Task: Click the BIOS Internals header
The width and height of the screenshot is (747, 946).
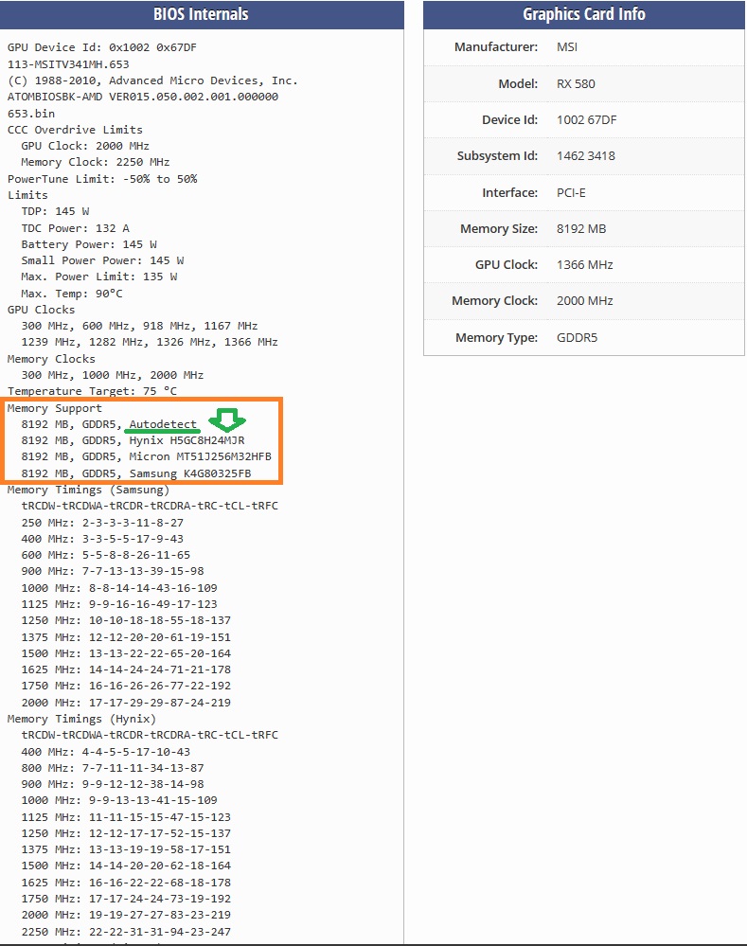Action: point(201,14)
